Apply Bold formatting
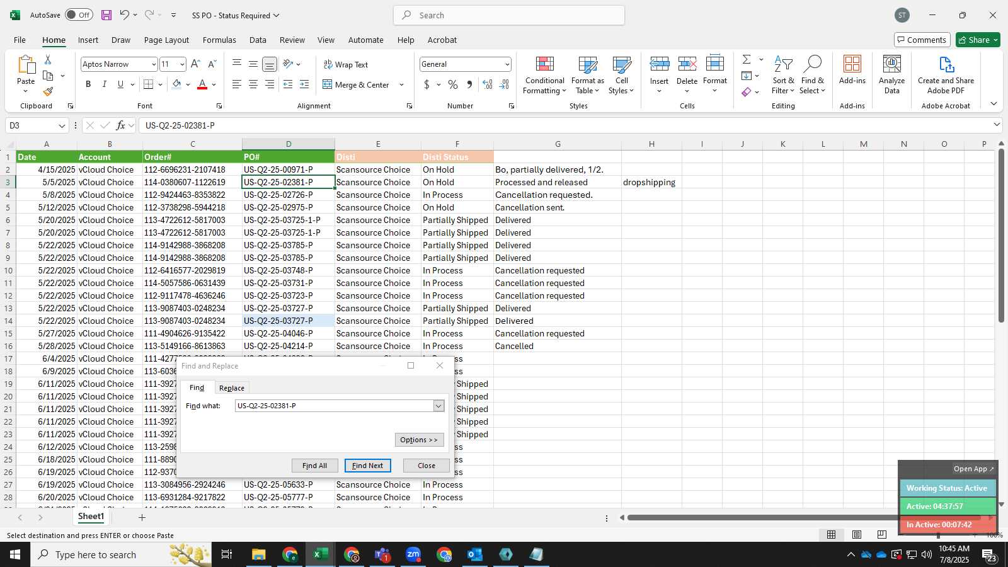Screen dimensions: 1008x567 88,84
